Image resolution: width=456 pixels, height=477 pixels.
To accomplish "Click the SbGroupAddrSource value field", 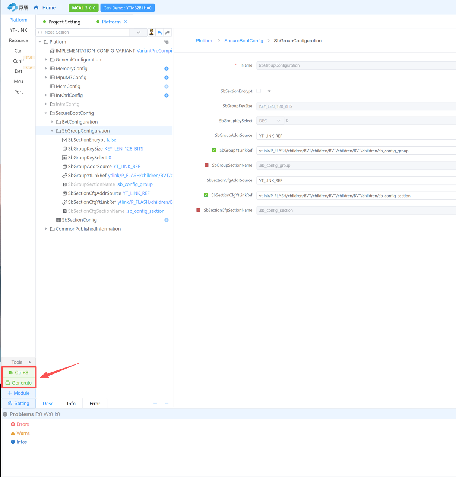I will (x=356, y=136).
